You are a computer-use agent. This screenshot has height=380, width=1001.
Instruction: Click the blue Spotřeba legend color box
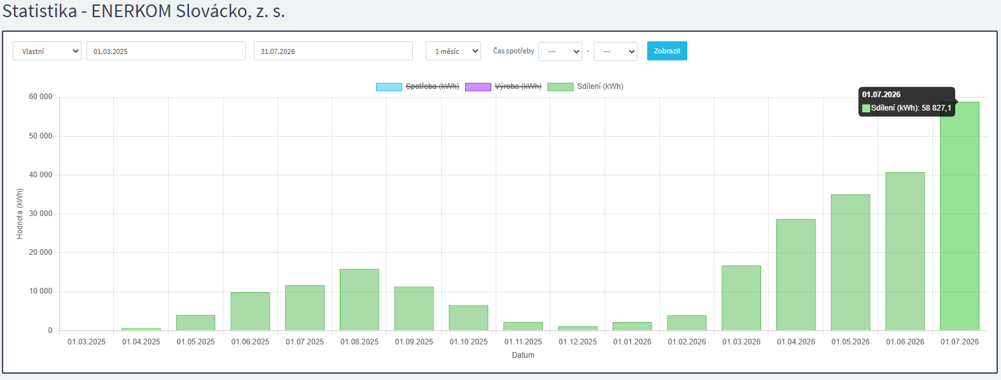click(389, 87)
